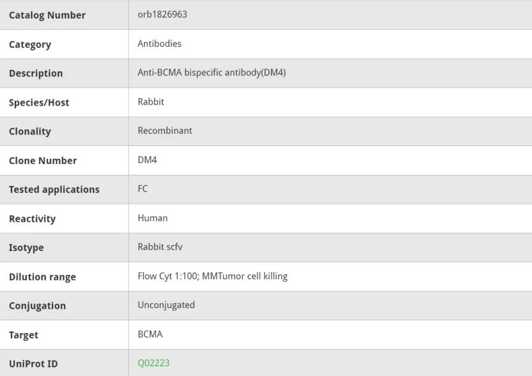Click the FC tested applications value

tap(143, 189)
